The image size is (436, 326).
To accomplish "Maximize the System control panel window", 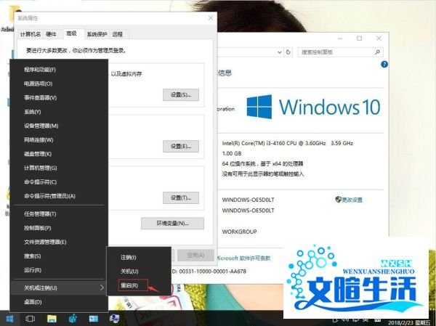I will click(359, 38).
